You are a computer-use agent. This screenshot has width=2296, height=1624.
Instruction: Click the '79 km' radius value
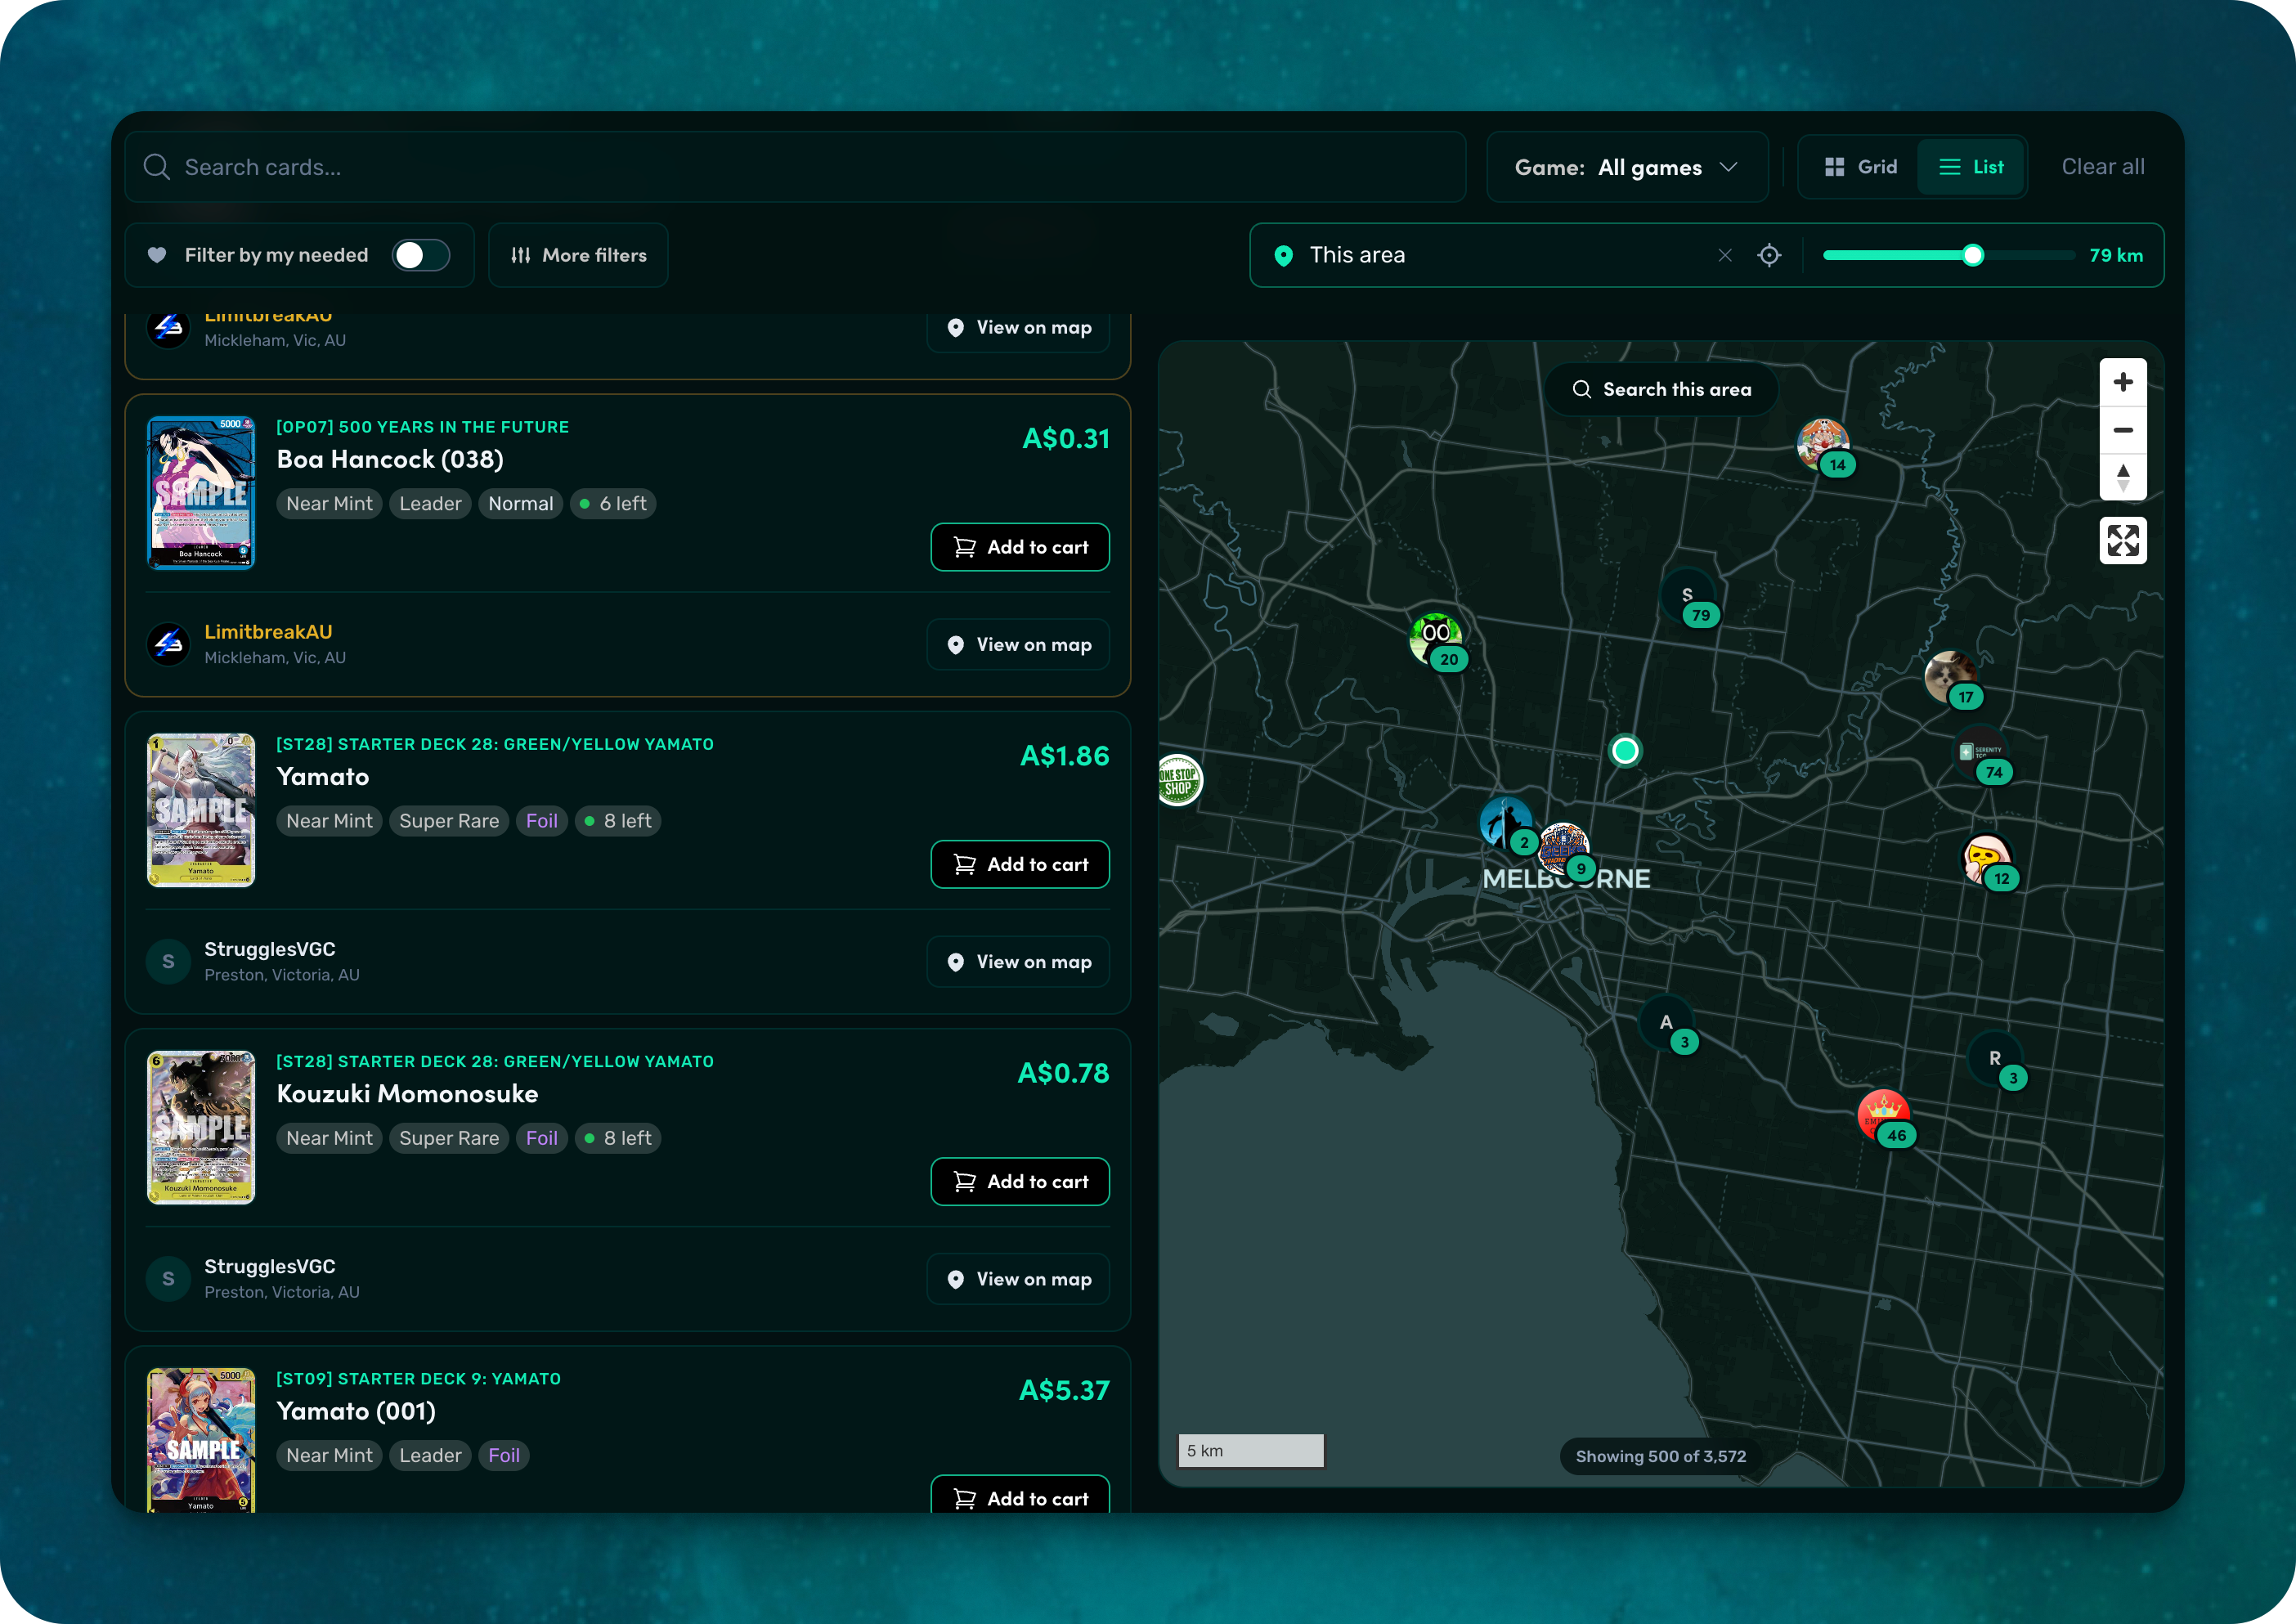[x=2116, y=255]
